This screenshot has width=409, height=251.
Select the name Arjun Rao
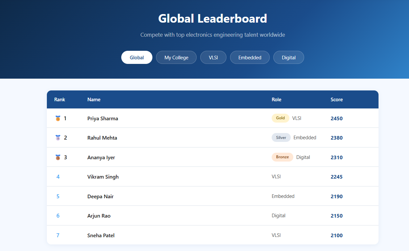pyautogui.click(x=99, y=216)
